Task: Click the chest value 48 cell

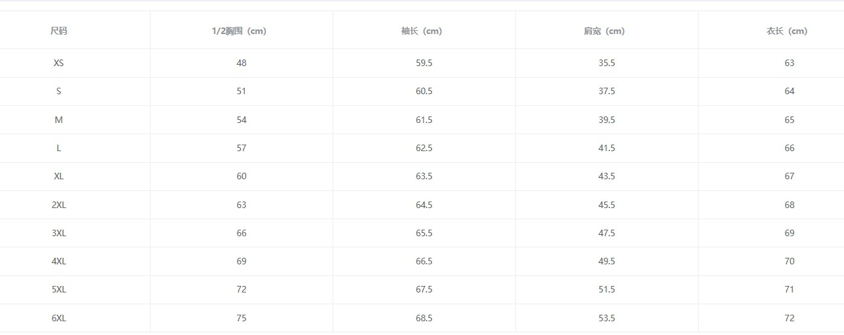Action: click(242, 63)
